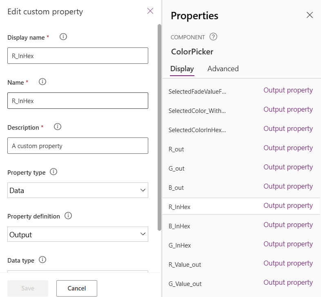Open Output property link for SelectedFadeValueF...
Viewport: 321px width, 297px height.
coord(288,90)
